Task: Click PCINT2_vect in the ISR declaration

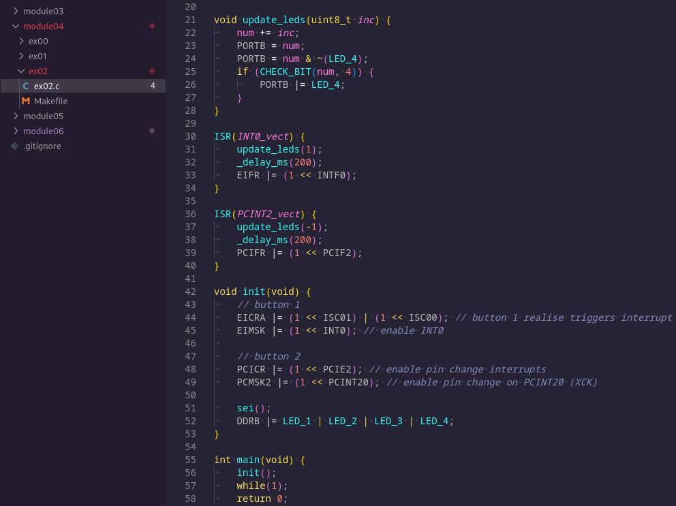Action: (268, 214)
